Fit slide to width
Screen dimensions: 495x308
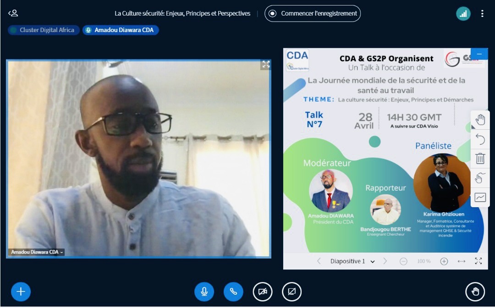point(462,261)
